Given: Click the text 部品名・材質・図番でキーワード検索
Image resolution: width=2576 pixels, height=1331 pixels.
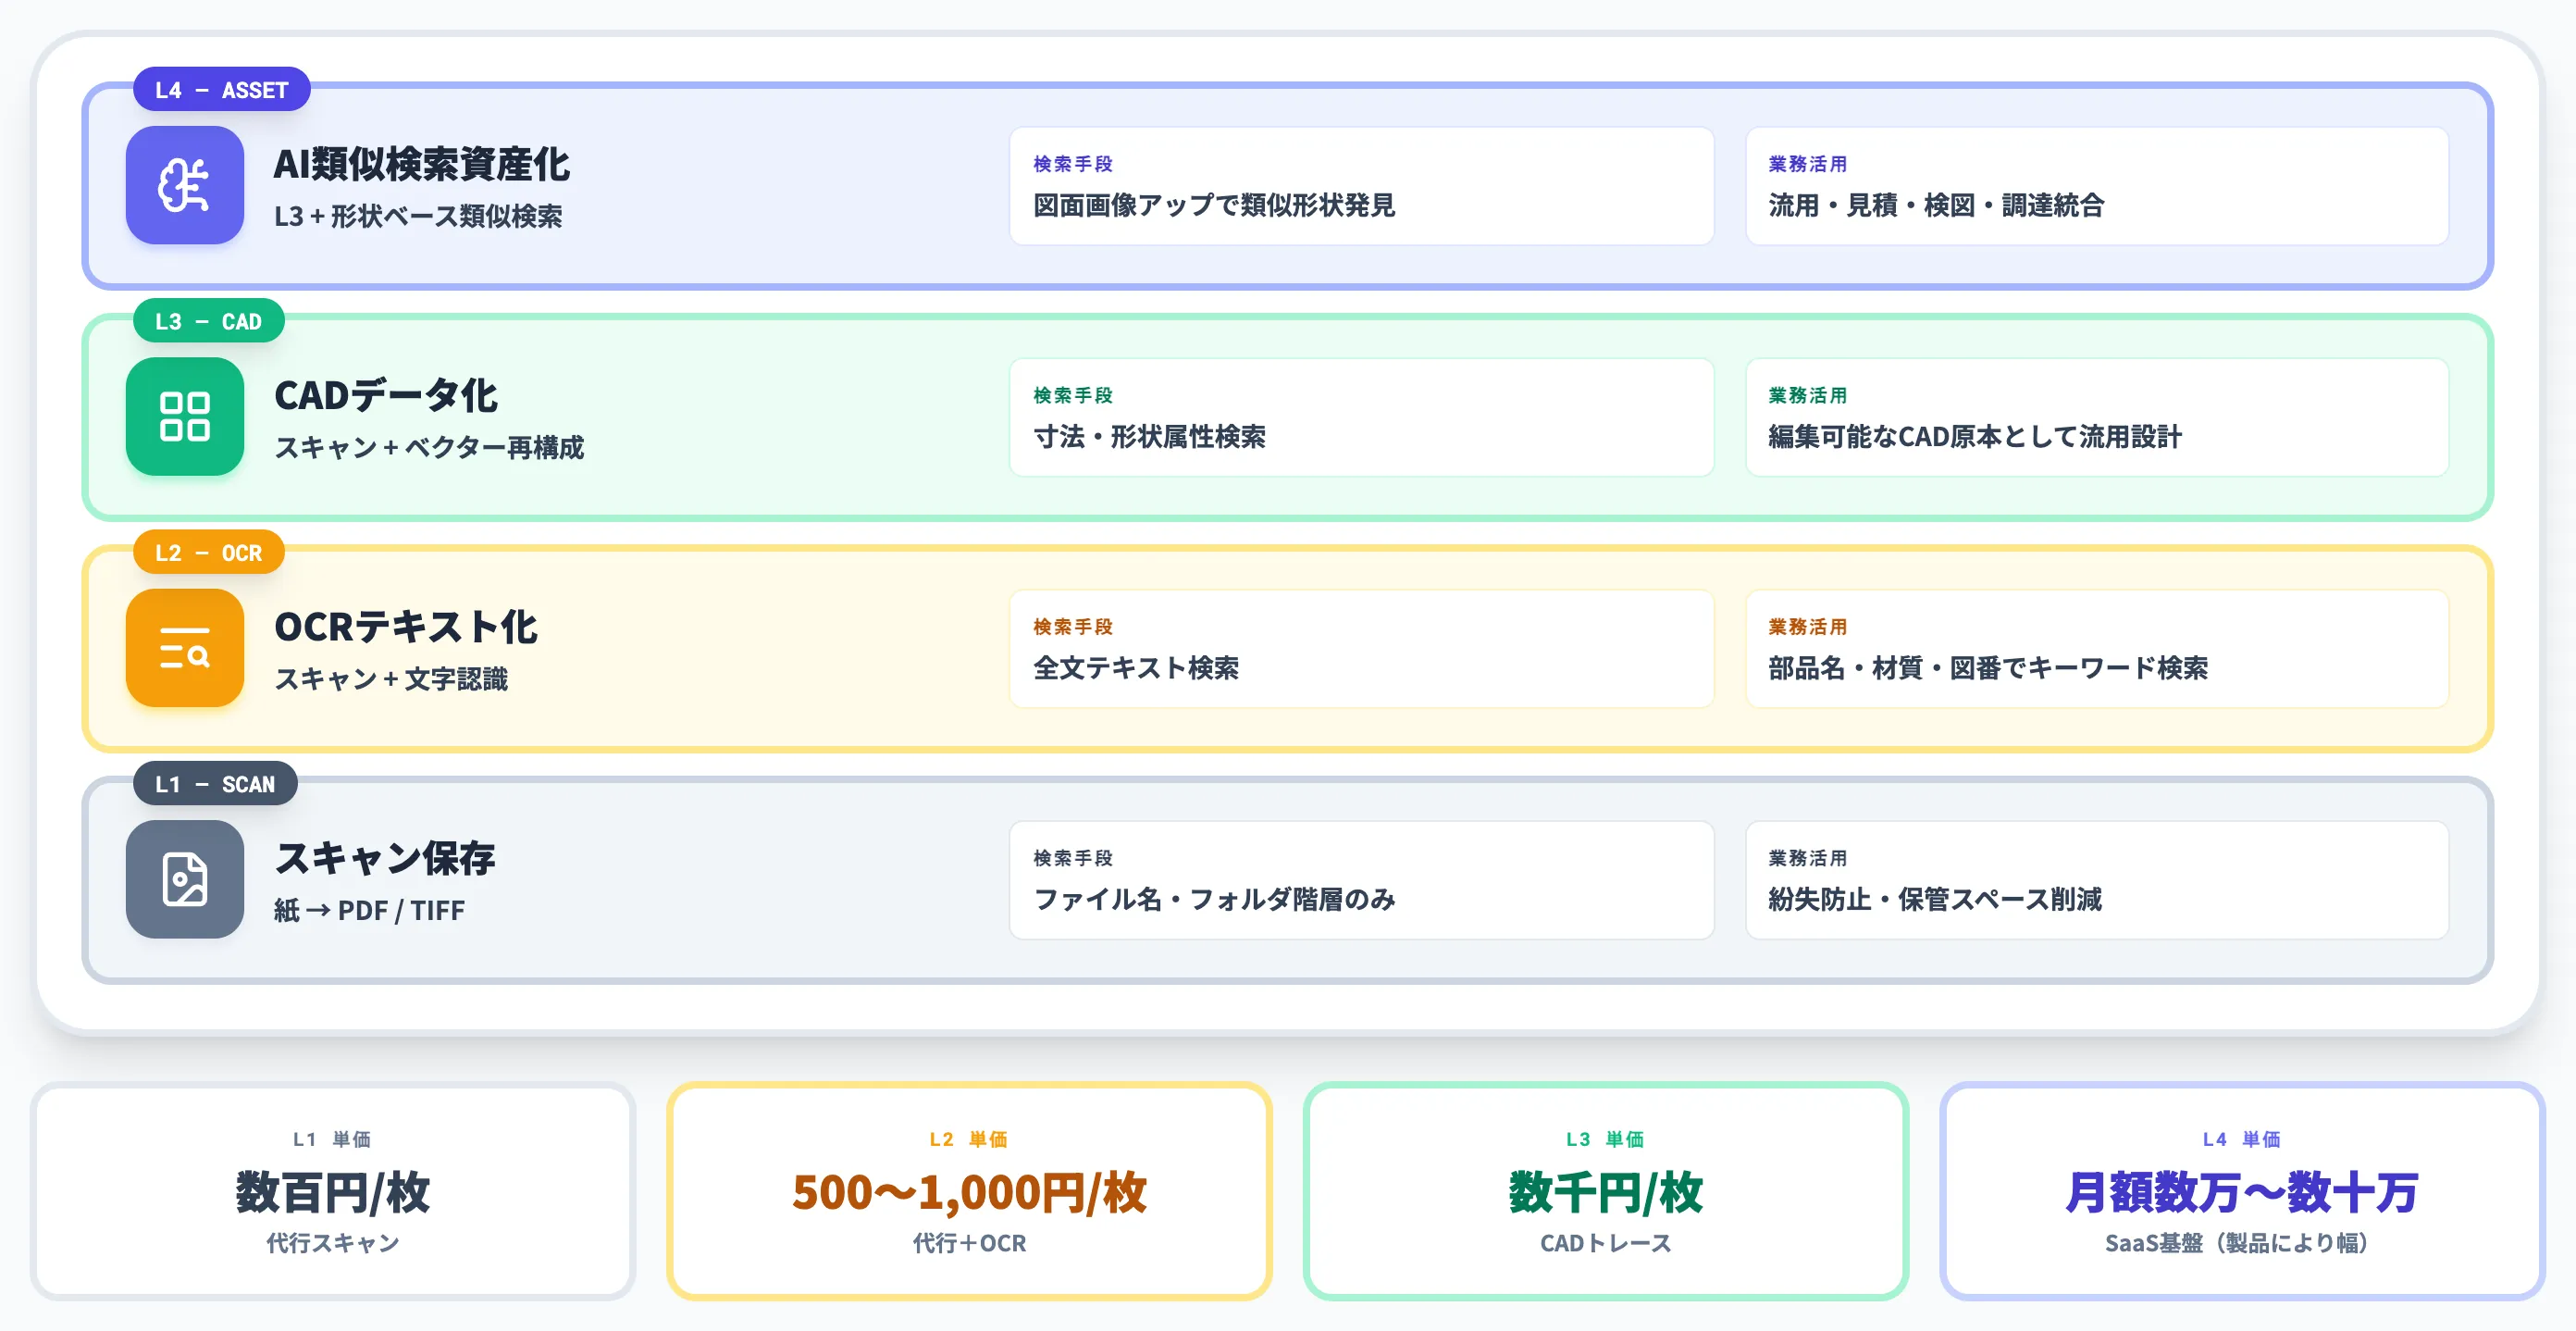Looking at the screenshot, I should [x=1987, y=668].
